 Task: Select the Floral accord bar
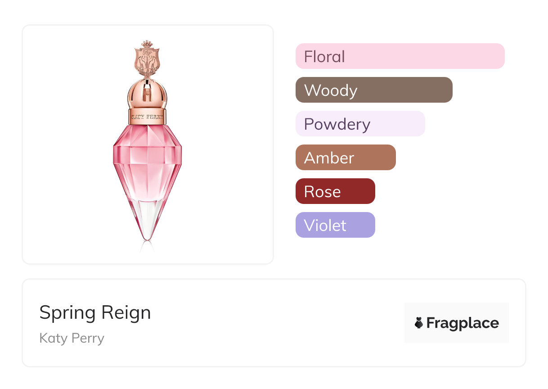400,56
